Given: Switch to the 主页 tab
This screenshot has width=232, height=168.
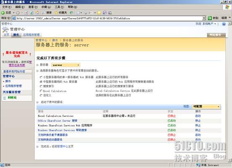Looking at the screenshot, I should tap(6, 35).
